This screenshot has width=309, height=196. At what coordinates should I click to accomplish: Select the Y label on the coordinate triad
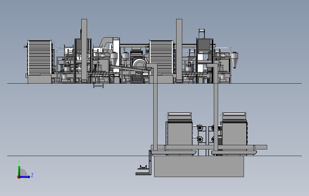[19, 162]
